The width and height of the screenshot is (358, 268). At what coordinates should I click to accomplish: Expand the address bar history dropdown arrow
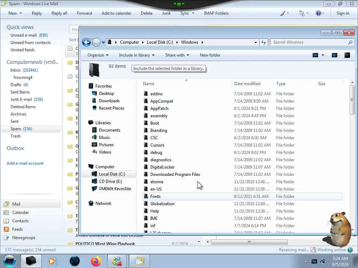click(x=256, y=42)
